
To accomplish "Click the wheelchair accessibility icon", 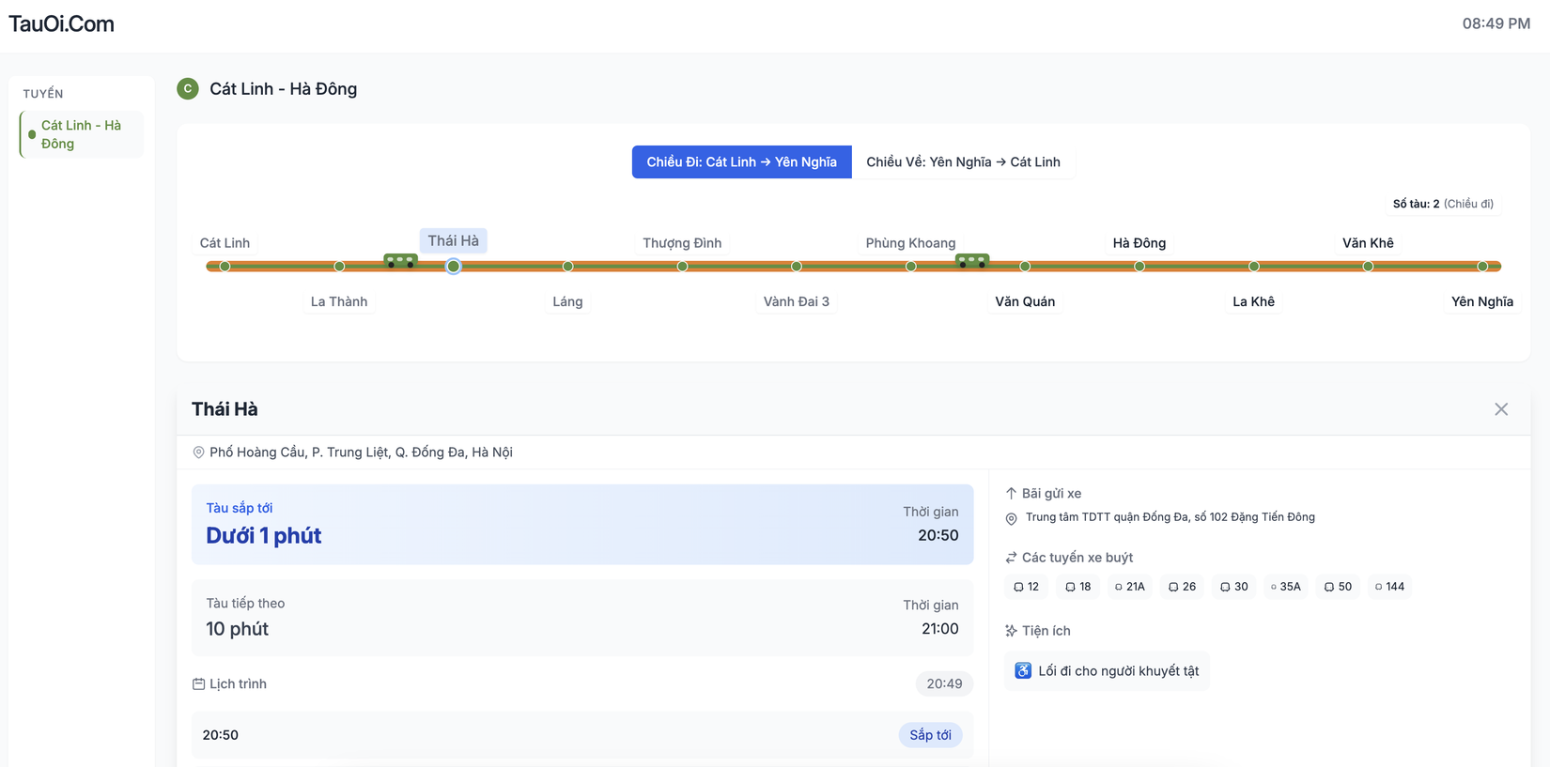I will [x=1023, y=670].
